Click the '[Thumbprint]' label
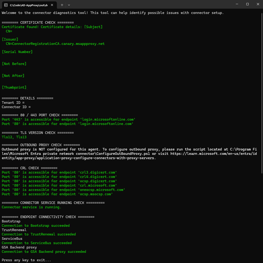Viewport: 263px width, 263px height. pyautogui.click(x=14, y=87)
